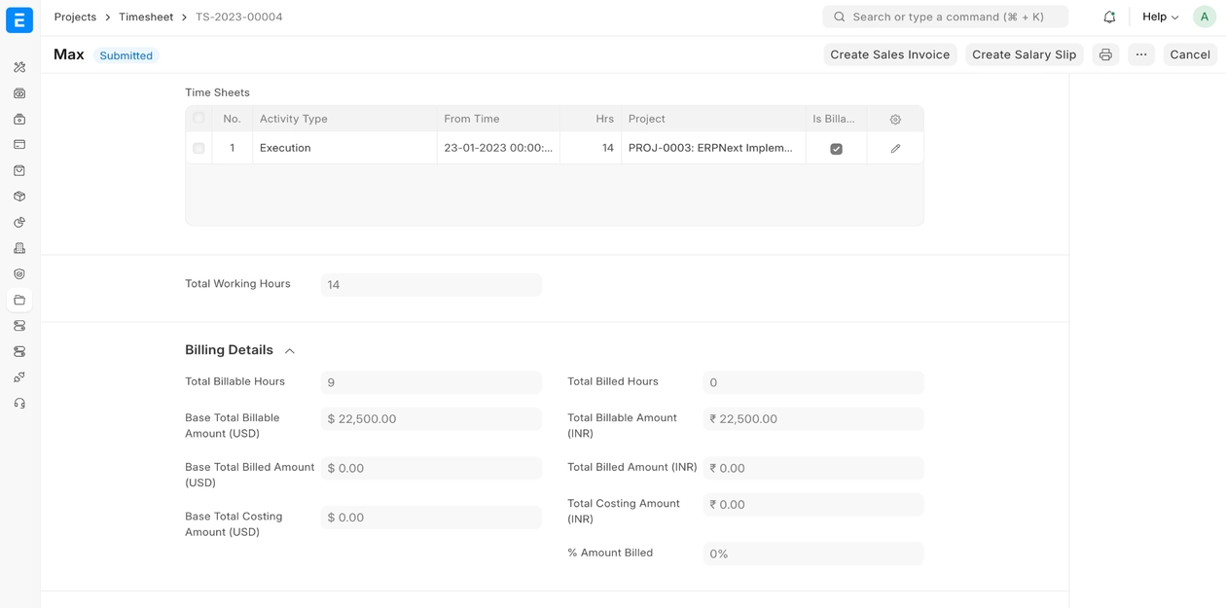
Task: Edit row 1 using the pencil icon
Action: [895, 149]
